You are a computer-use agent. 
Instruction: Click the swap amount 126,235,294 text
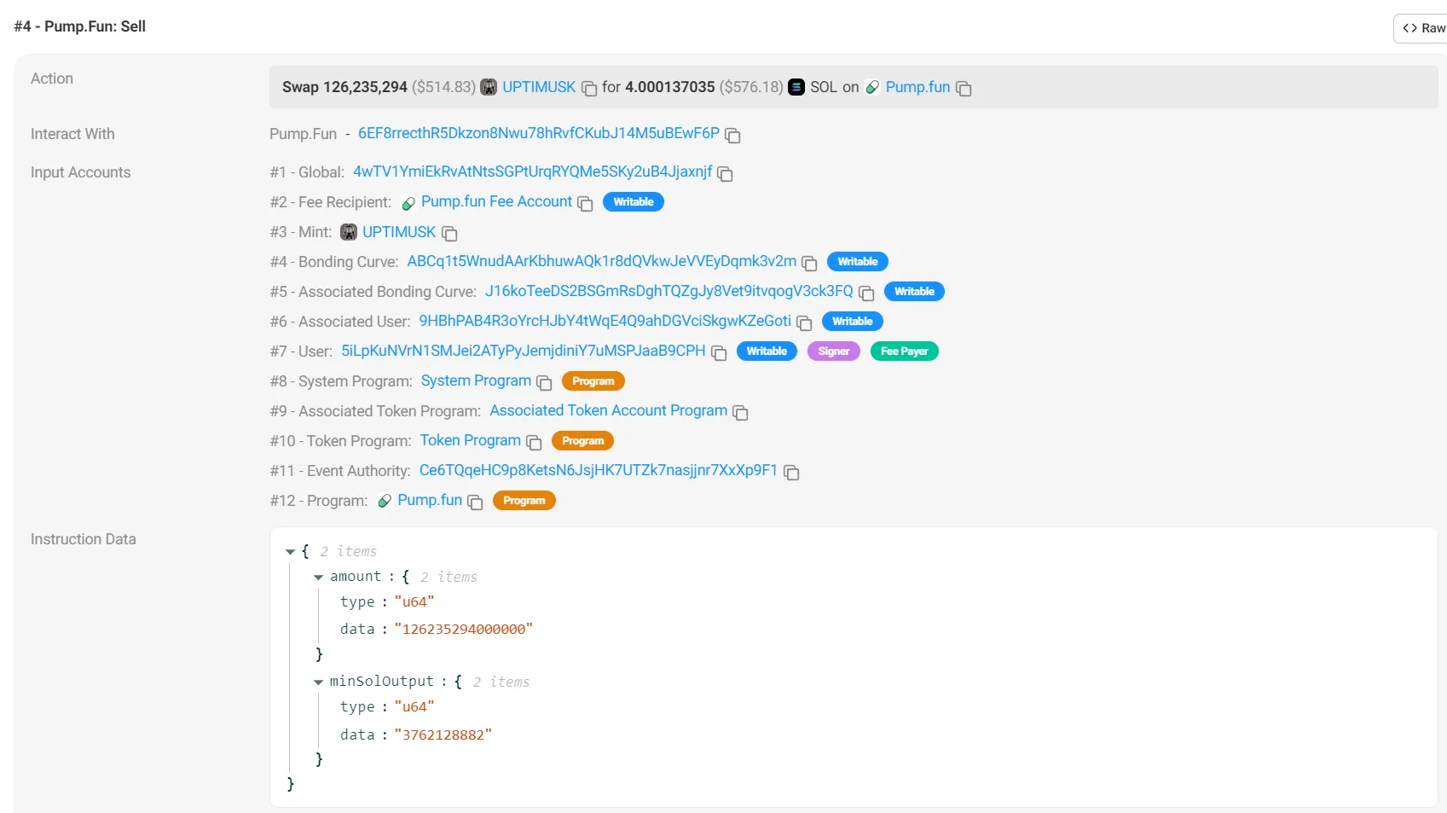coord(365,87)
